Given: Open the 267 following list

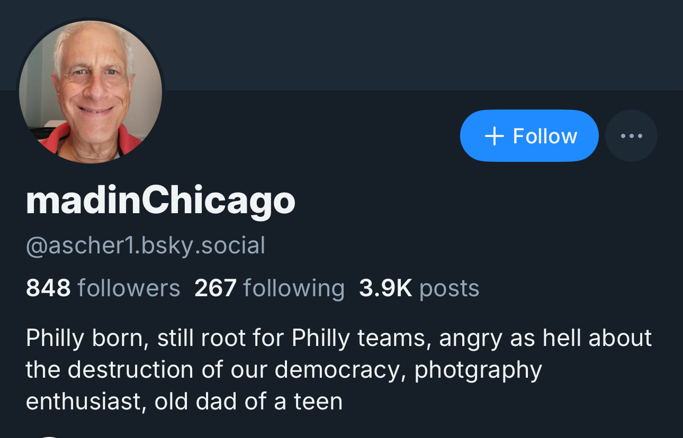Looking at the screenshot, I should (x=269, y=288).
